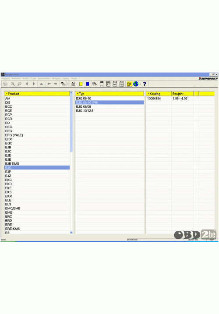Click Produkt list scrollbar up arrow
The image size is (219, 314).
(x=71, y=93)
